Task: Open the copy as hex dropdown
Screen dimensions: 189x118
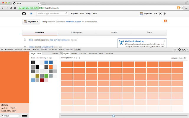Action: [x=182, y=58]
